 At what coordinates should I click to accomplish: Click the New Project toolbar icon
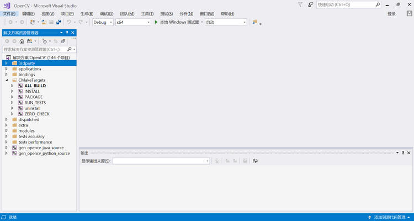coord(32,22)
